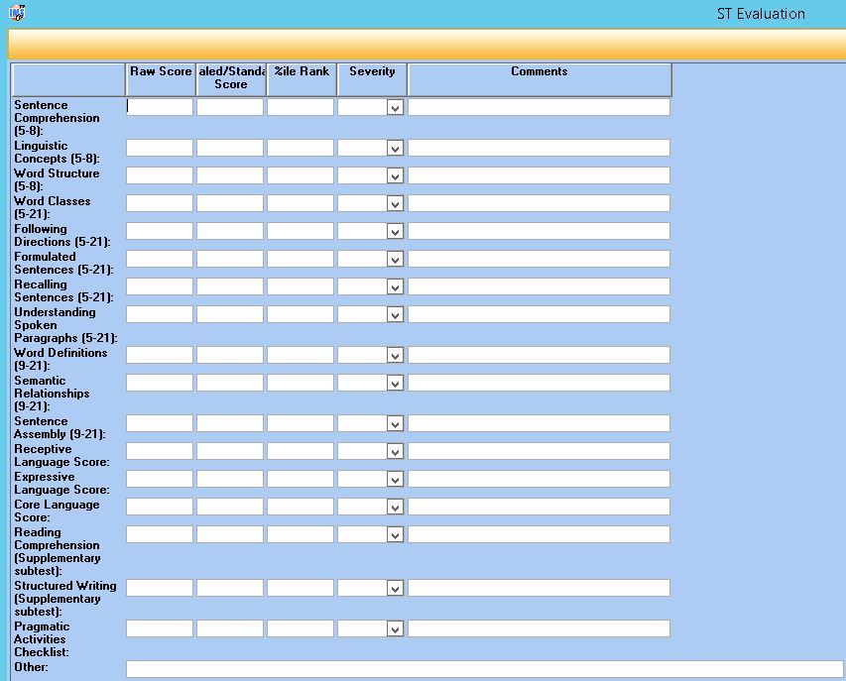Viewport: 846px width, 681px height.
Task: Click Scaled/Standard Score field for Receptive Language Score
Action: [x=230, y=451]
